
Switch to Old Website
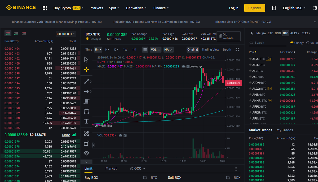[228, 36]
